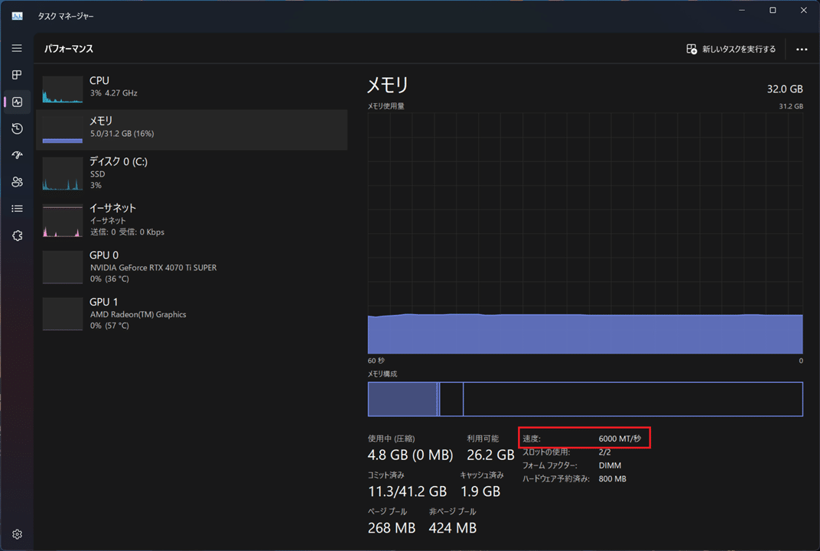Click the 800 MB hardware reserved value
820x551 pixels.
point(613,479)
